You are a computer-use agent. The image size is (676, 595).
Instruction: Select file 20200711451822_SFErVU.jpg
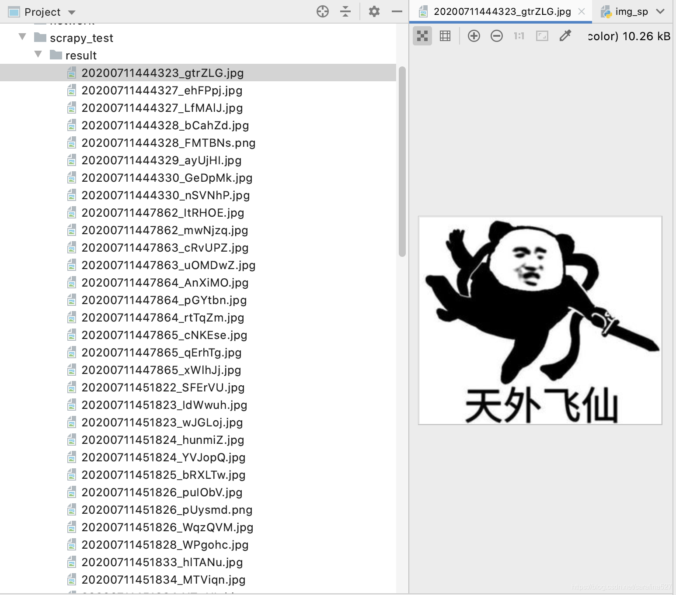pos(163,387)
